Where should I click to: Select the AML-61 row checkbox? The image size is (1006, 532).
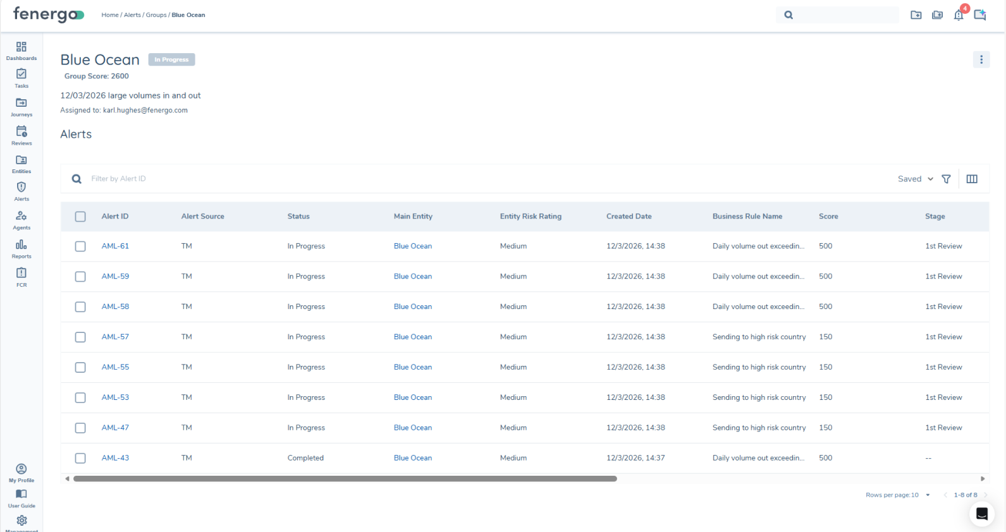pos(80,246)
